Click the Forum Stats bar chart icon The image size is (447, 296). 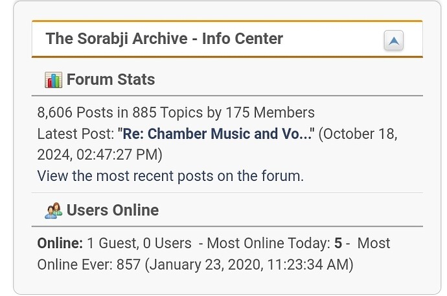[53, 80]
